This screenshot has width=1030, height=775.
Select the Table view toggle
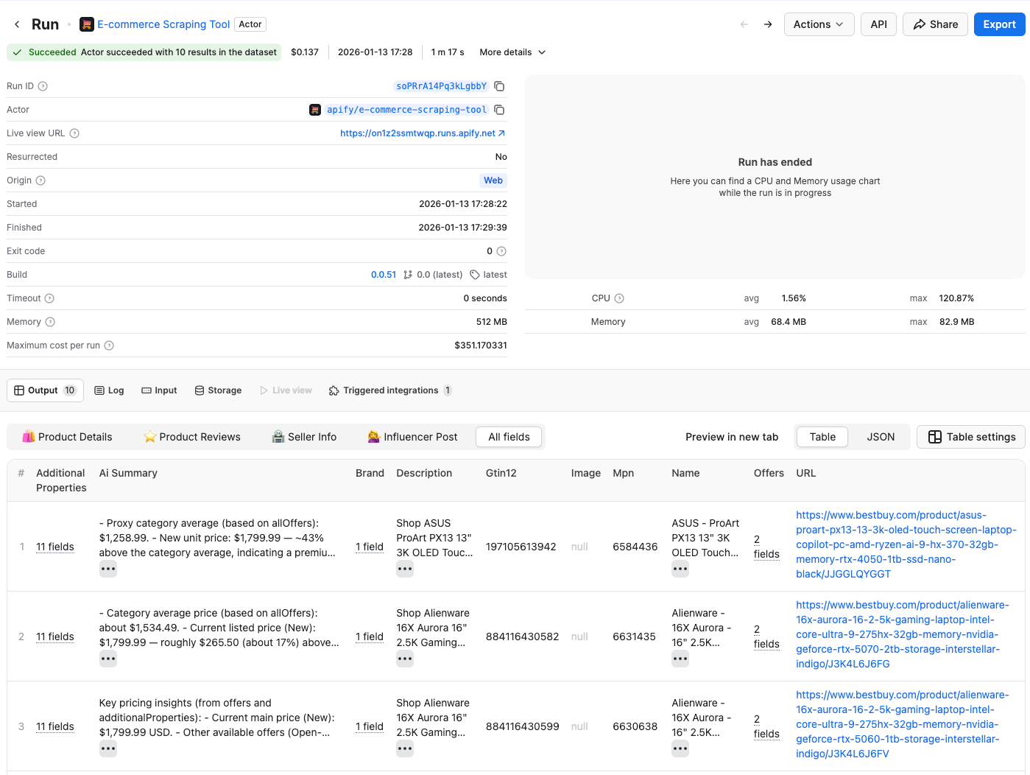point(822,437)
